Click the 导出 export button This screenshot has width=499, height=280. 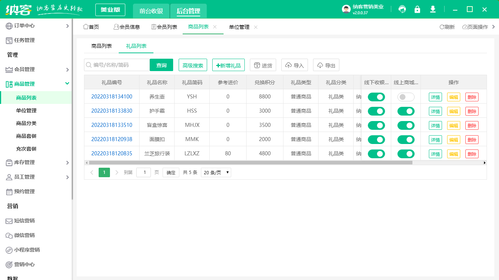(x=326, y=65)
